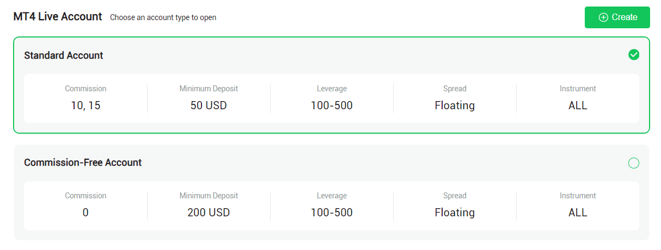The image size is (661, 250).
Task: Click the Spread label in Standard Account
Action: coord(455,89)
